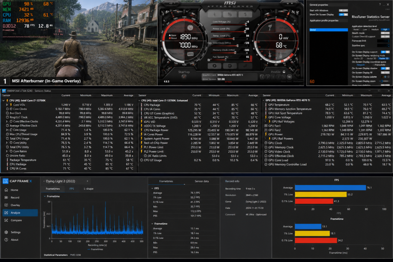393x262 pixels.
Task: Open the Sensor data tab in CapFrameX
Action: click(202, 181)
